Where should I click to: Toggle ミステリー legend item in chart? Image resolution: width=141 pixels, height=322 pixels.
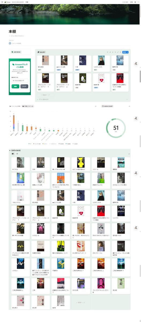point(53,144)
